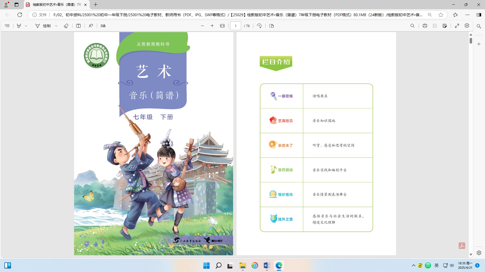Image resolution: width=485 pixels, height=272 pixels.
Task: Click the Add text tool
Action: click(x=78, y=26)
